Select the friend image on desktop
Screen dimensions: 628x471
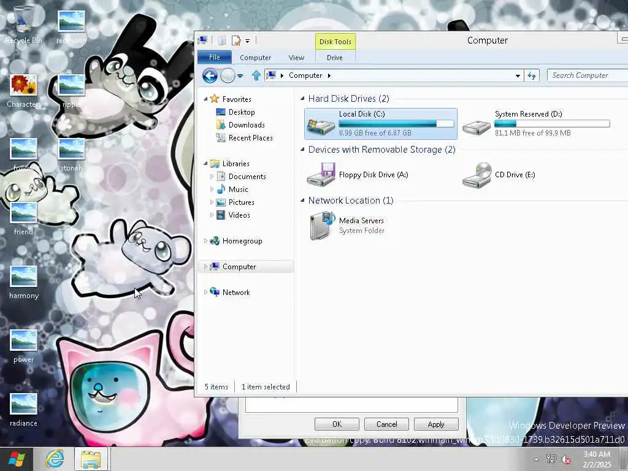pos(24,219)
